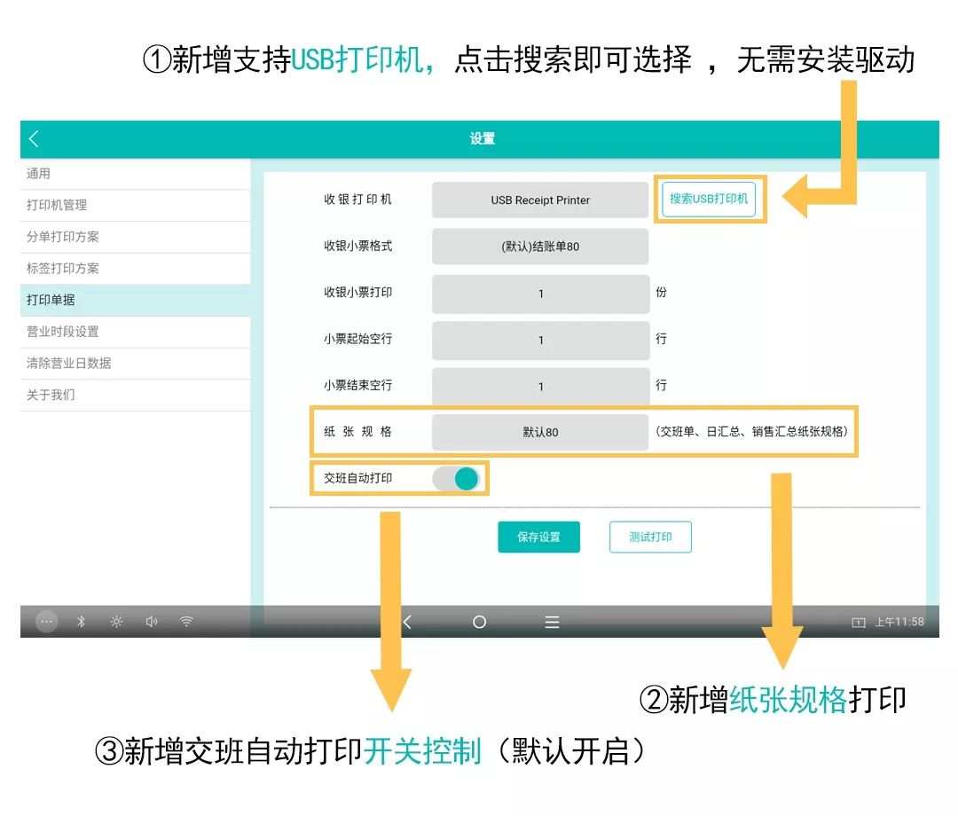Image resolution: width=958 pixels, height=816 pixels.
Task: Click the 收银小票打印 copies field
Action: (x=540, y=294)
